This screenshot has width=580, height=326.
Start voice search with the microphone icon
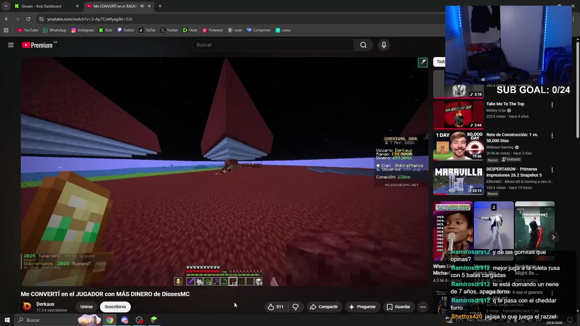(x=384, y=45)
